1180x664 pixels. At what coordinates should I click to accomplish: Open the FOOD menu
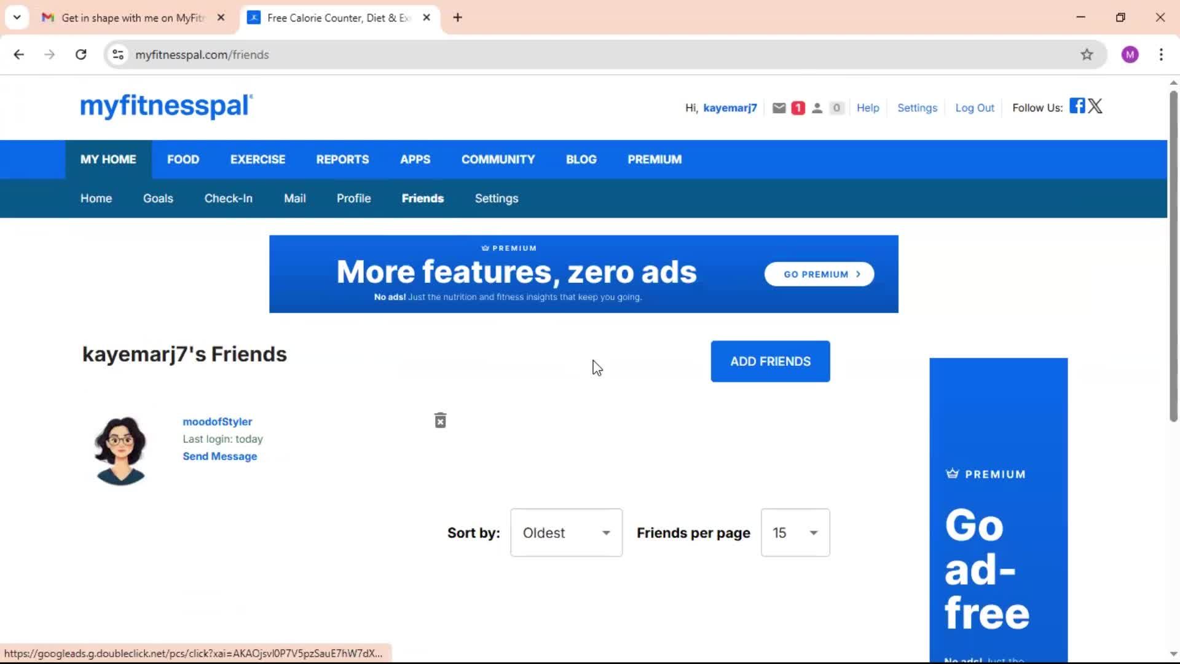tap(183, 159)
